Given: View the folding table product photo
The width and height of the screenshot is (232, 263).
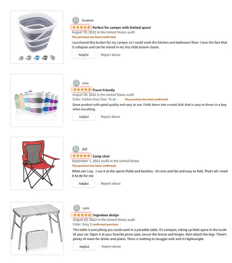Looking at the screenshot, I should [x=37, y=228].
